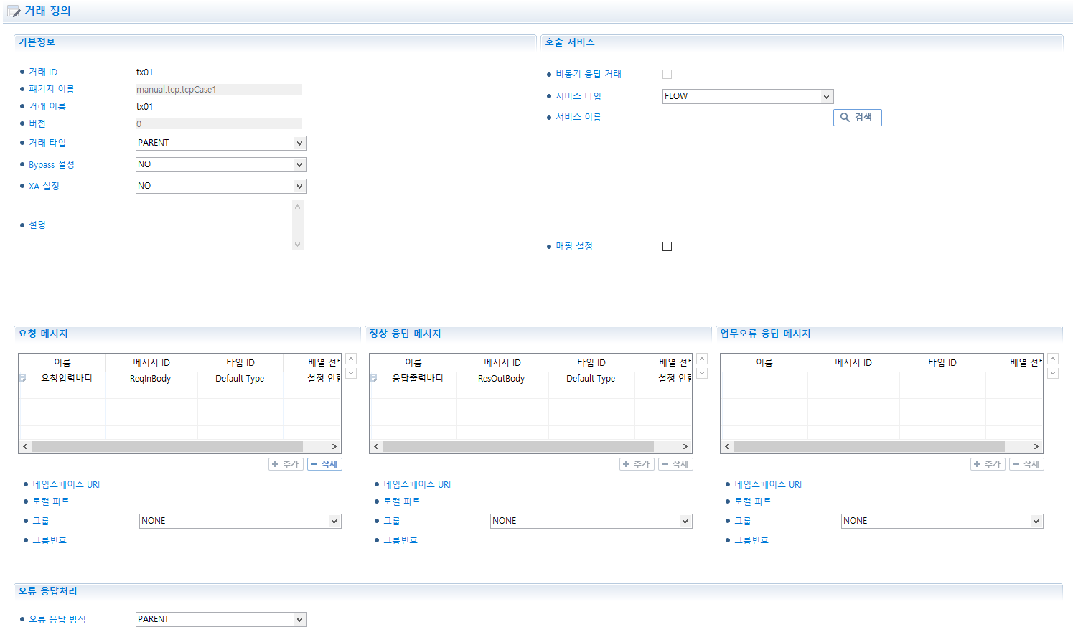Open the 오류 응답 방식 dropdown
Screen dimensions: 1073x632
tap(221, 619)
